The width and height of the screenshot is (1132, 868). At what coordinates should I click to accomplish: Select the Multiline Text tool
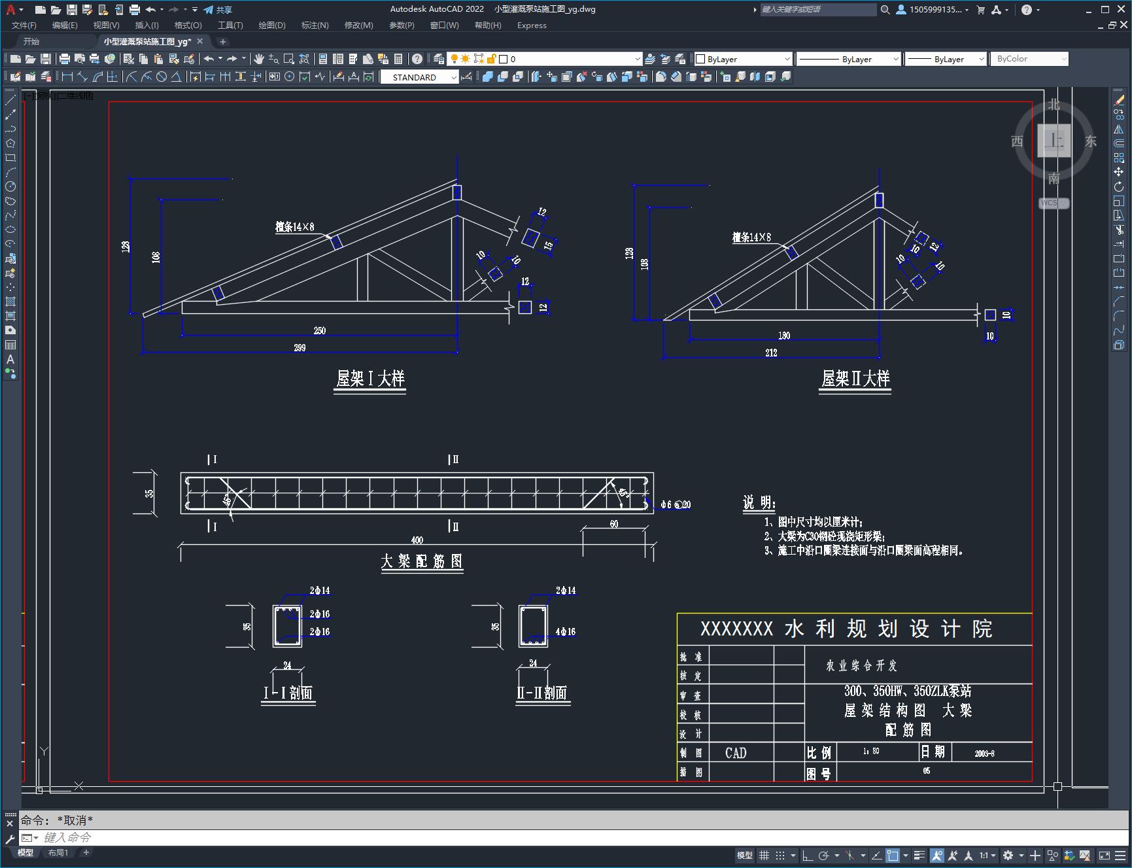click(x=10, y=359)
